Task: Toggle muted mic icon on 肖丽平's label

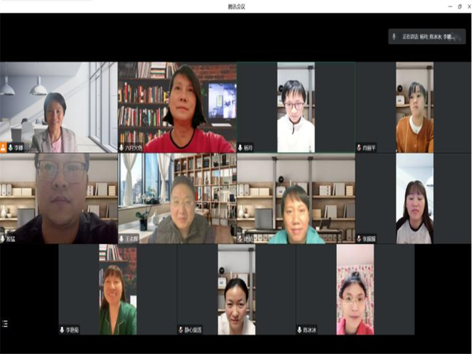Action: 359,147
